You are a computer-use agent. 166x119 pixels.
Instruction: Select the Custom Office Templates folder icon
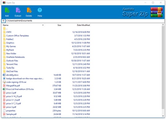pyautogui.click(x=4, y=36)
